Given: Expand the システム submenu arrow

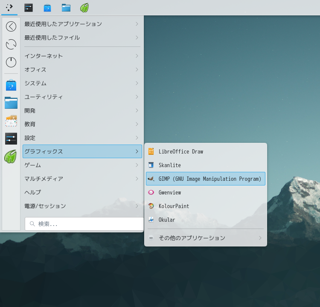Looking at the screenshot, I should (x=137, y=83).
